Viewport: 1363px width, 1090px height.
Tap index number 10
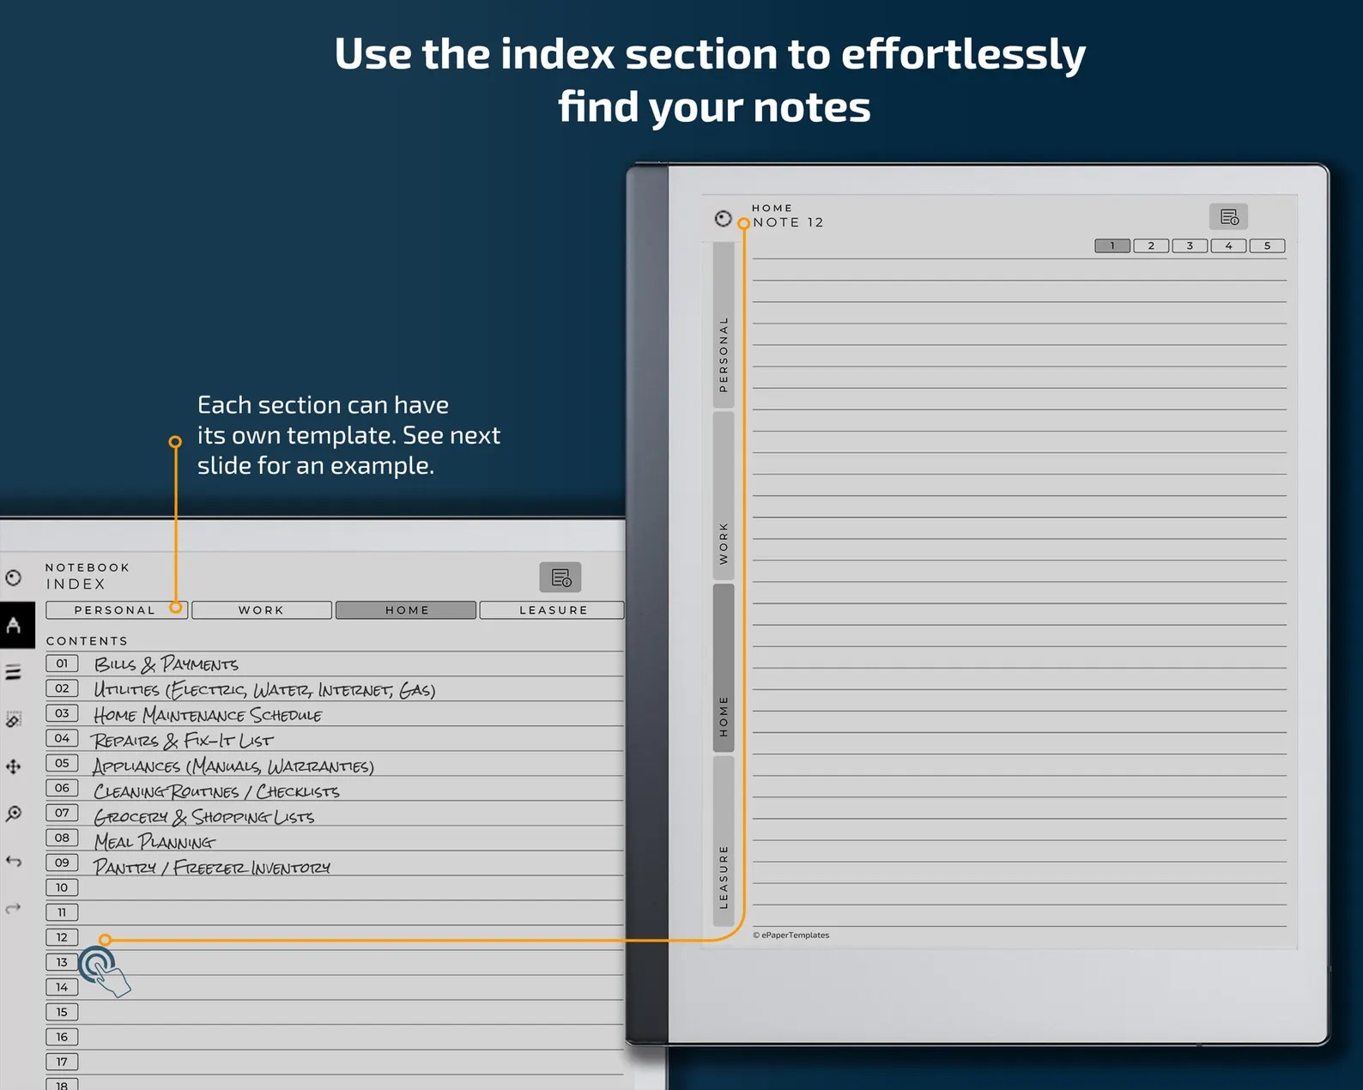[x=62, y=887]
